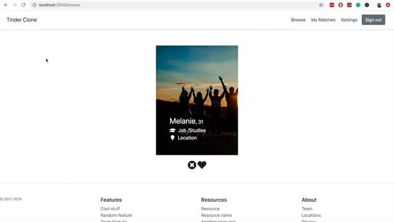Click the Features footer heading

pyautogui.click(x=111, y=200)
